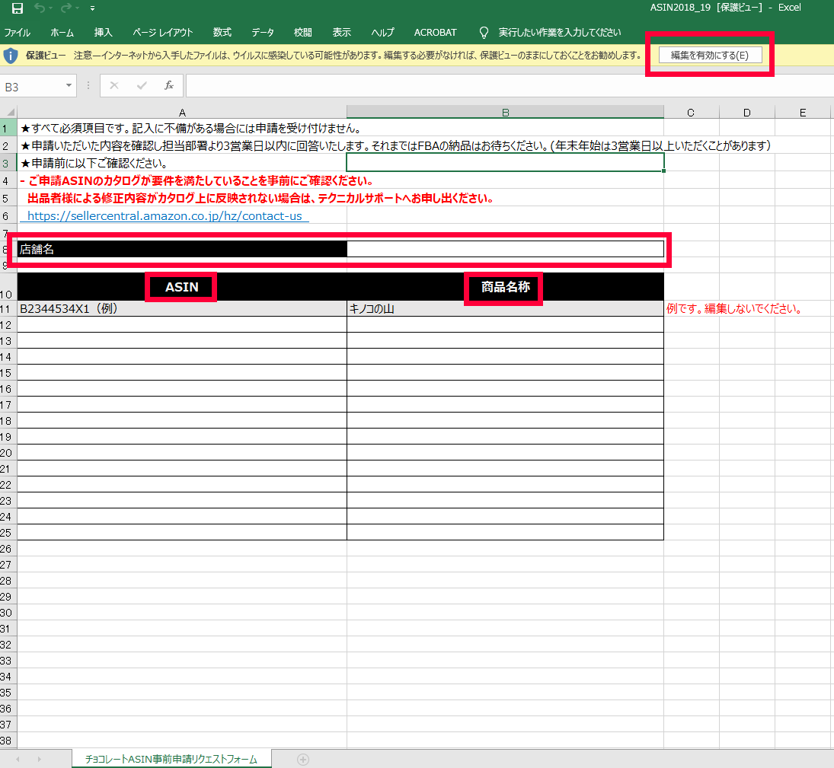Click the empty 店舗名 input cell
The width and height of the screenshot is (834, 768).
(x=504, y=249)
